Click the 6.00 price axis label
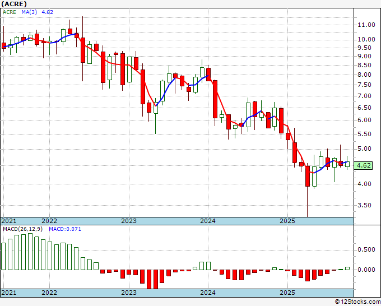This screenshot has height=306, width=381. pyautogui.click(x=364, y=120)
